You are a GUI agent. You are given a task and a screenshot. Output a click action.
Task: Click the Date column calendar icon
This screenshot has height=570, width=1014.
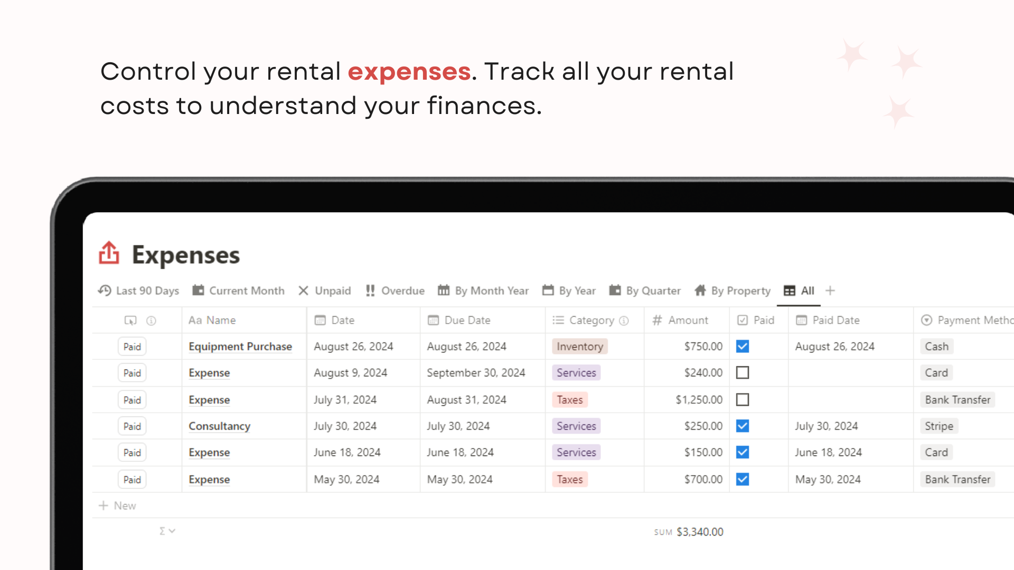pos(320,320)
